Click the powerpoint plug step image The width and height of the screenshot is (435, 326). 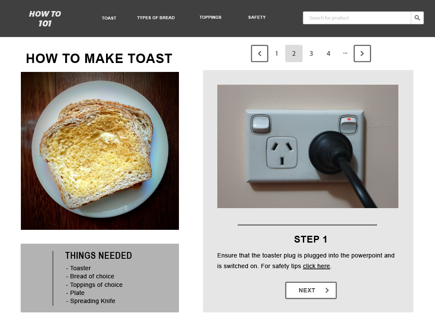click(x=308, y=146)
